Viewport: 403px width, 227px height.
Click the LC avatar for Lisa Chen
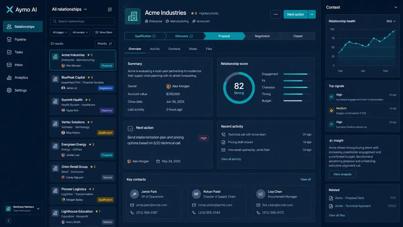pos(261,194)
